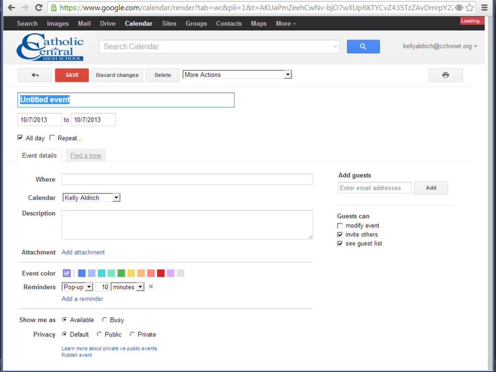
Task: Select the Busy radio button
Action: pos(105,320)
